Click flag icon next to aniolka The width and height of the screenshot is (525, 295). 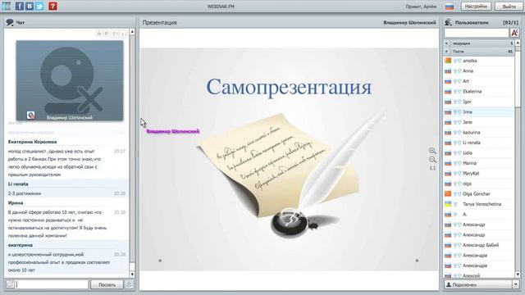pyautogui.click(x=448, y=61)
